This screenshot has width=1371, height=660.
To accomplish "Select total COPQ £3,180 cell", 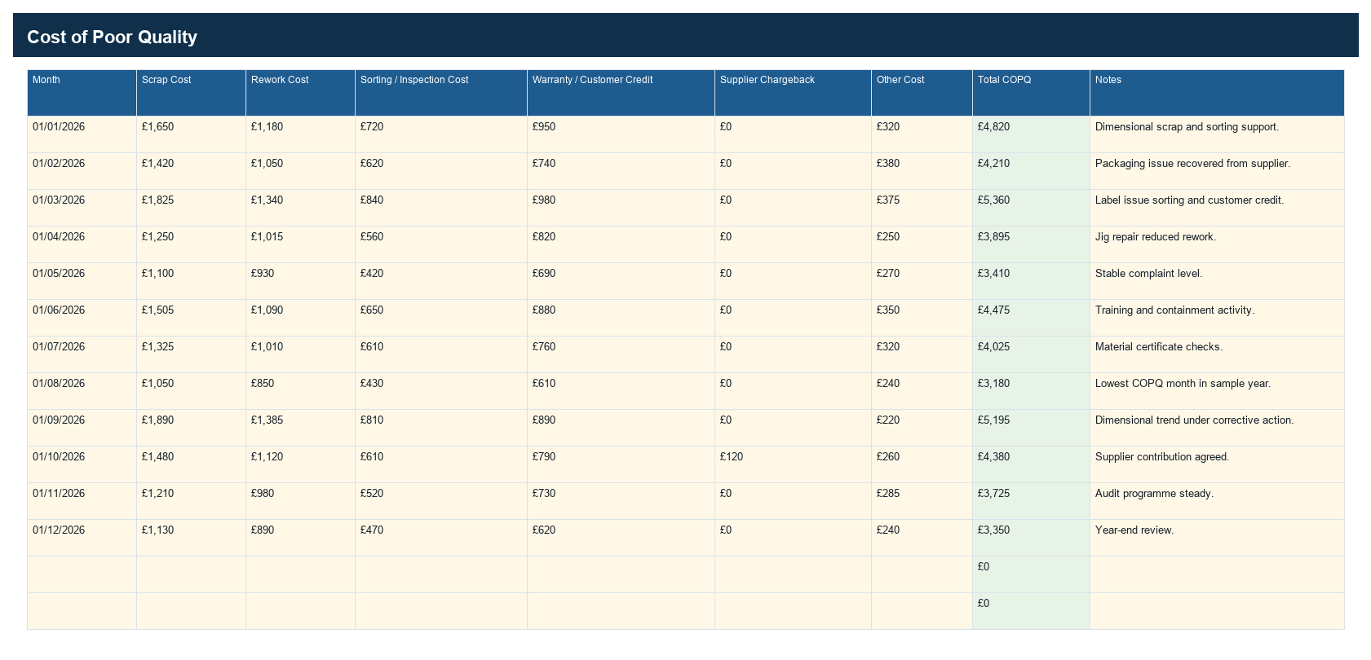I will (x=1031, y=391).
